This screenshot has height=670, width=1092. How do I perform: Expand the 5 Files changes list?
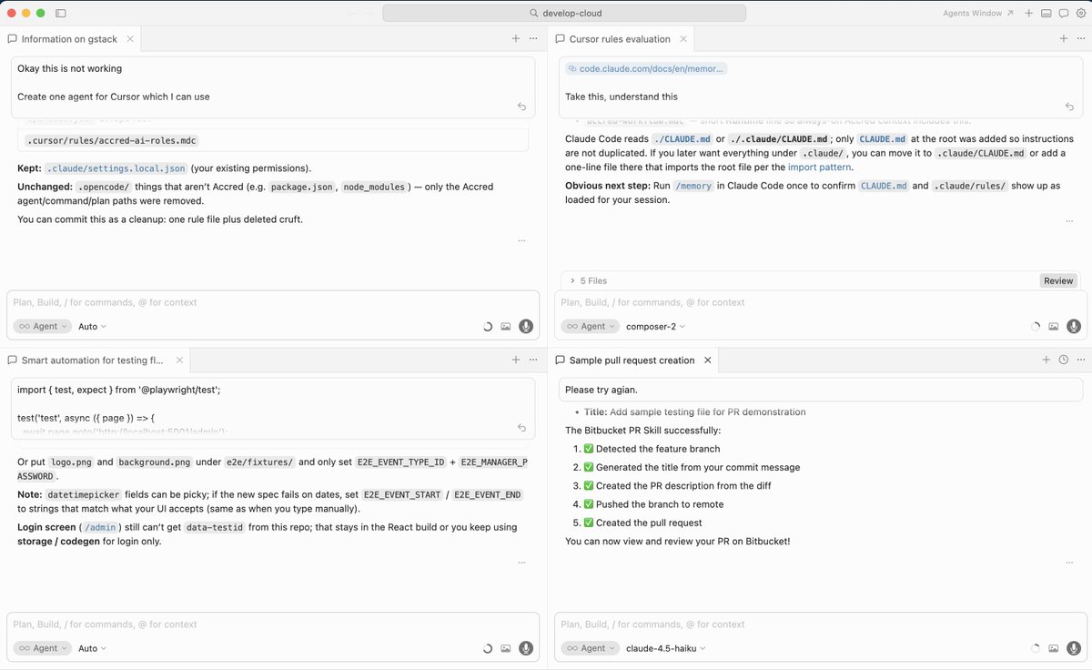click(589, 280)
